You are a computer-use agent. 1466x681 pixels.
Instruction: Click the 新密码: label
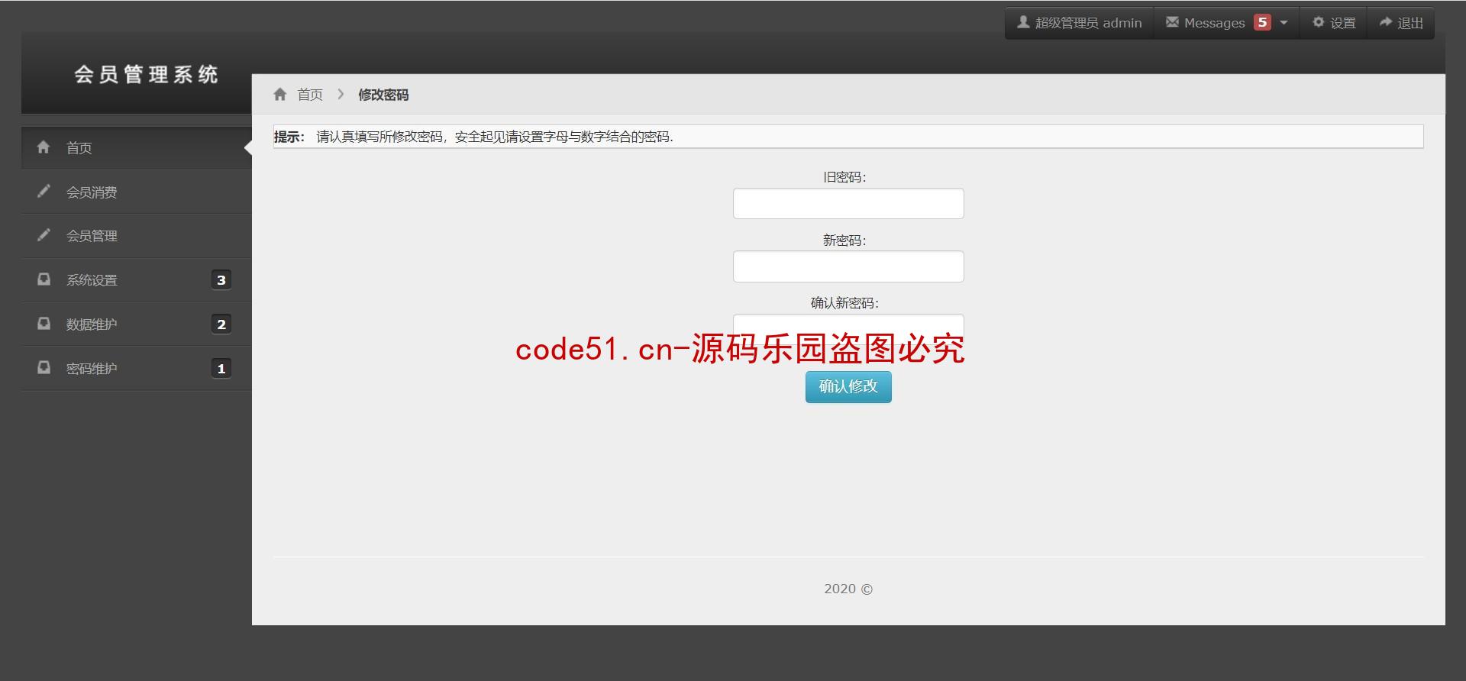click(x=844, y=240)
